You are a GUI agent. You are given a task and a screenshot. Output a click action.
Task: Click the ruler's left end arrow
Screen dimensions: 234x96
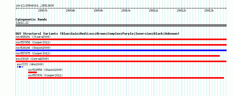click(16, 8)
